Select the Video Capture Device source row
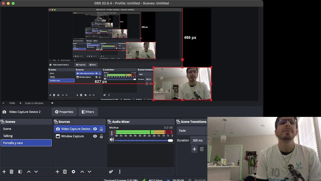 click(x=80, y=129)
